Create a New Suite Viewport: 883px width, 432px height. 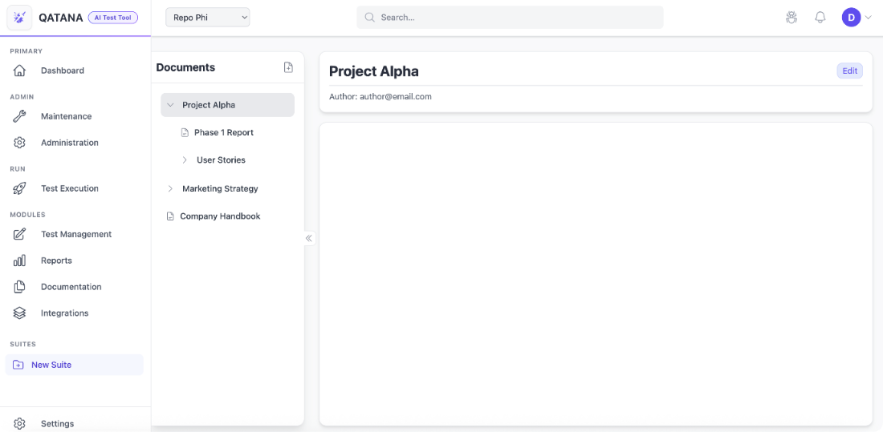click(x=51, y=365)
